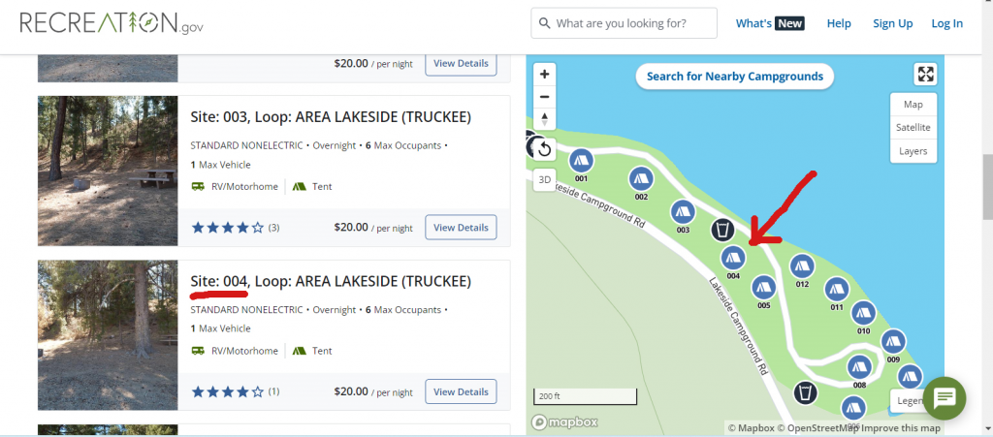Reset map bearing with compass icon
The height and width of the screenshot is (437, 993).
point(545,120)
